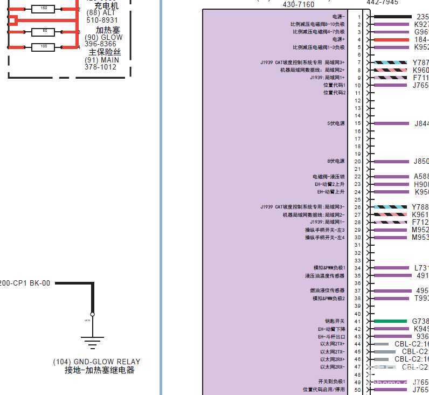Click the fuse box marked '150'
Screen dimensions: 429x395
(x=43, y=9)
